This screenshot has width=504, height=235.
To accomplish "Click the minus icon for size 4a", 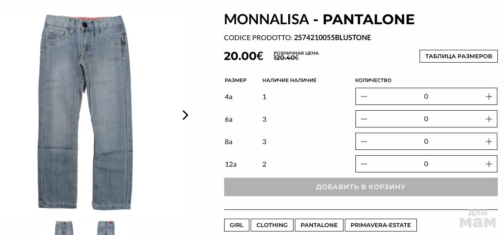I will click(364, 97).
